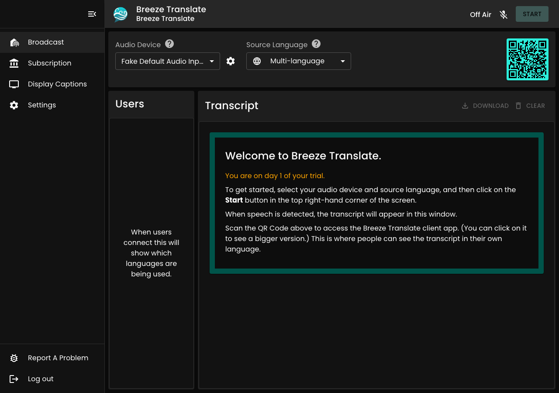This screenshot has width=559, height=393.
Task: Toggle the muted microphone icon
Action: click(x=504, y=14)
